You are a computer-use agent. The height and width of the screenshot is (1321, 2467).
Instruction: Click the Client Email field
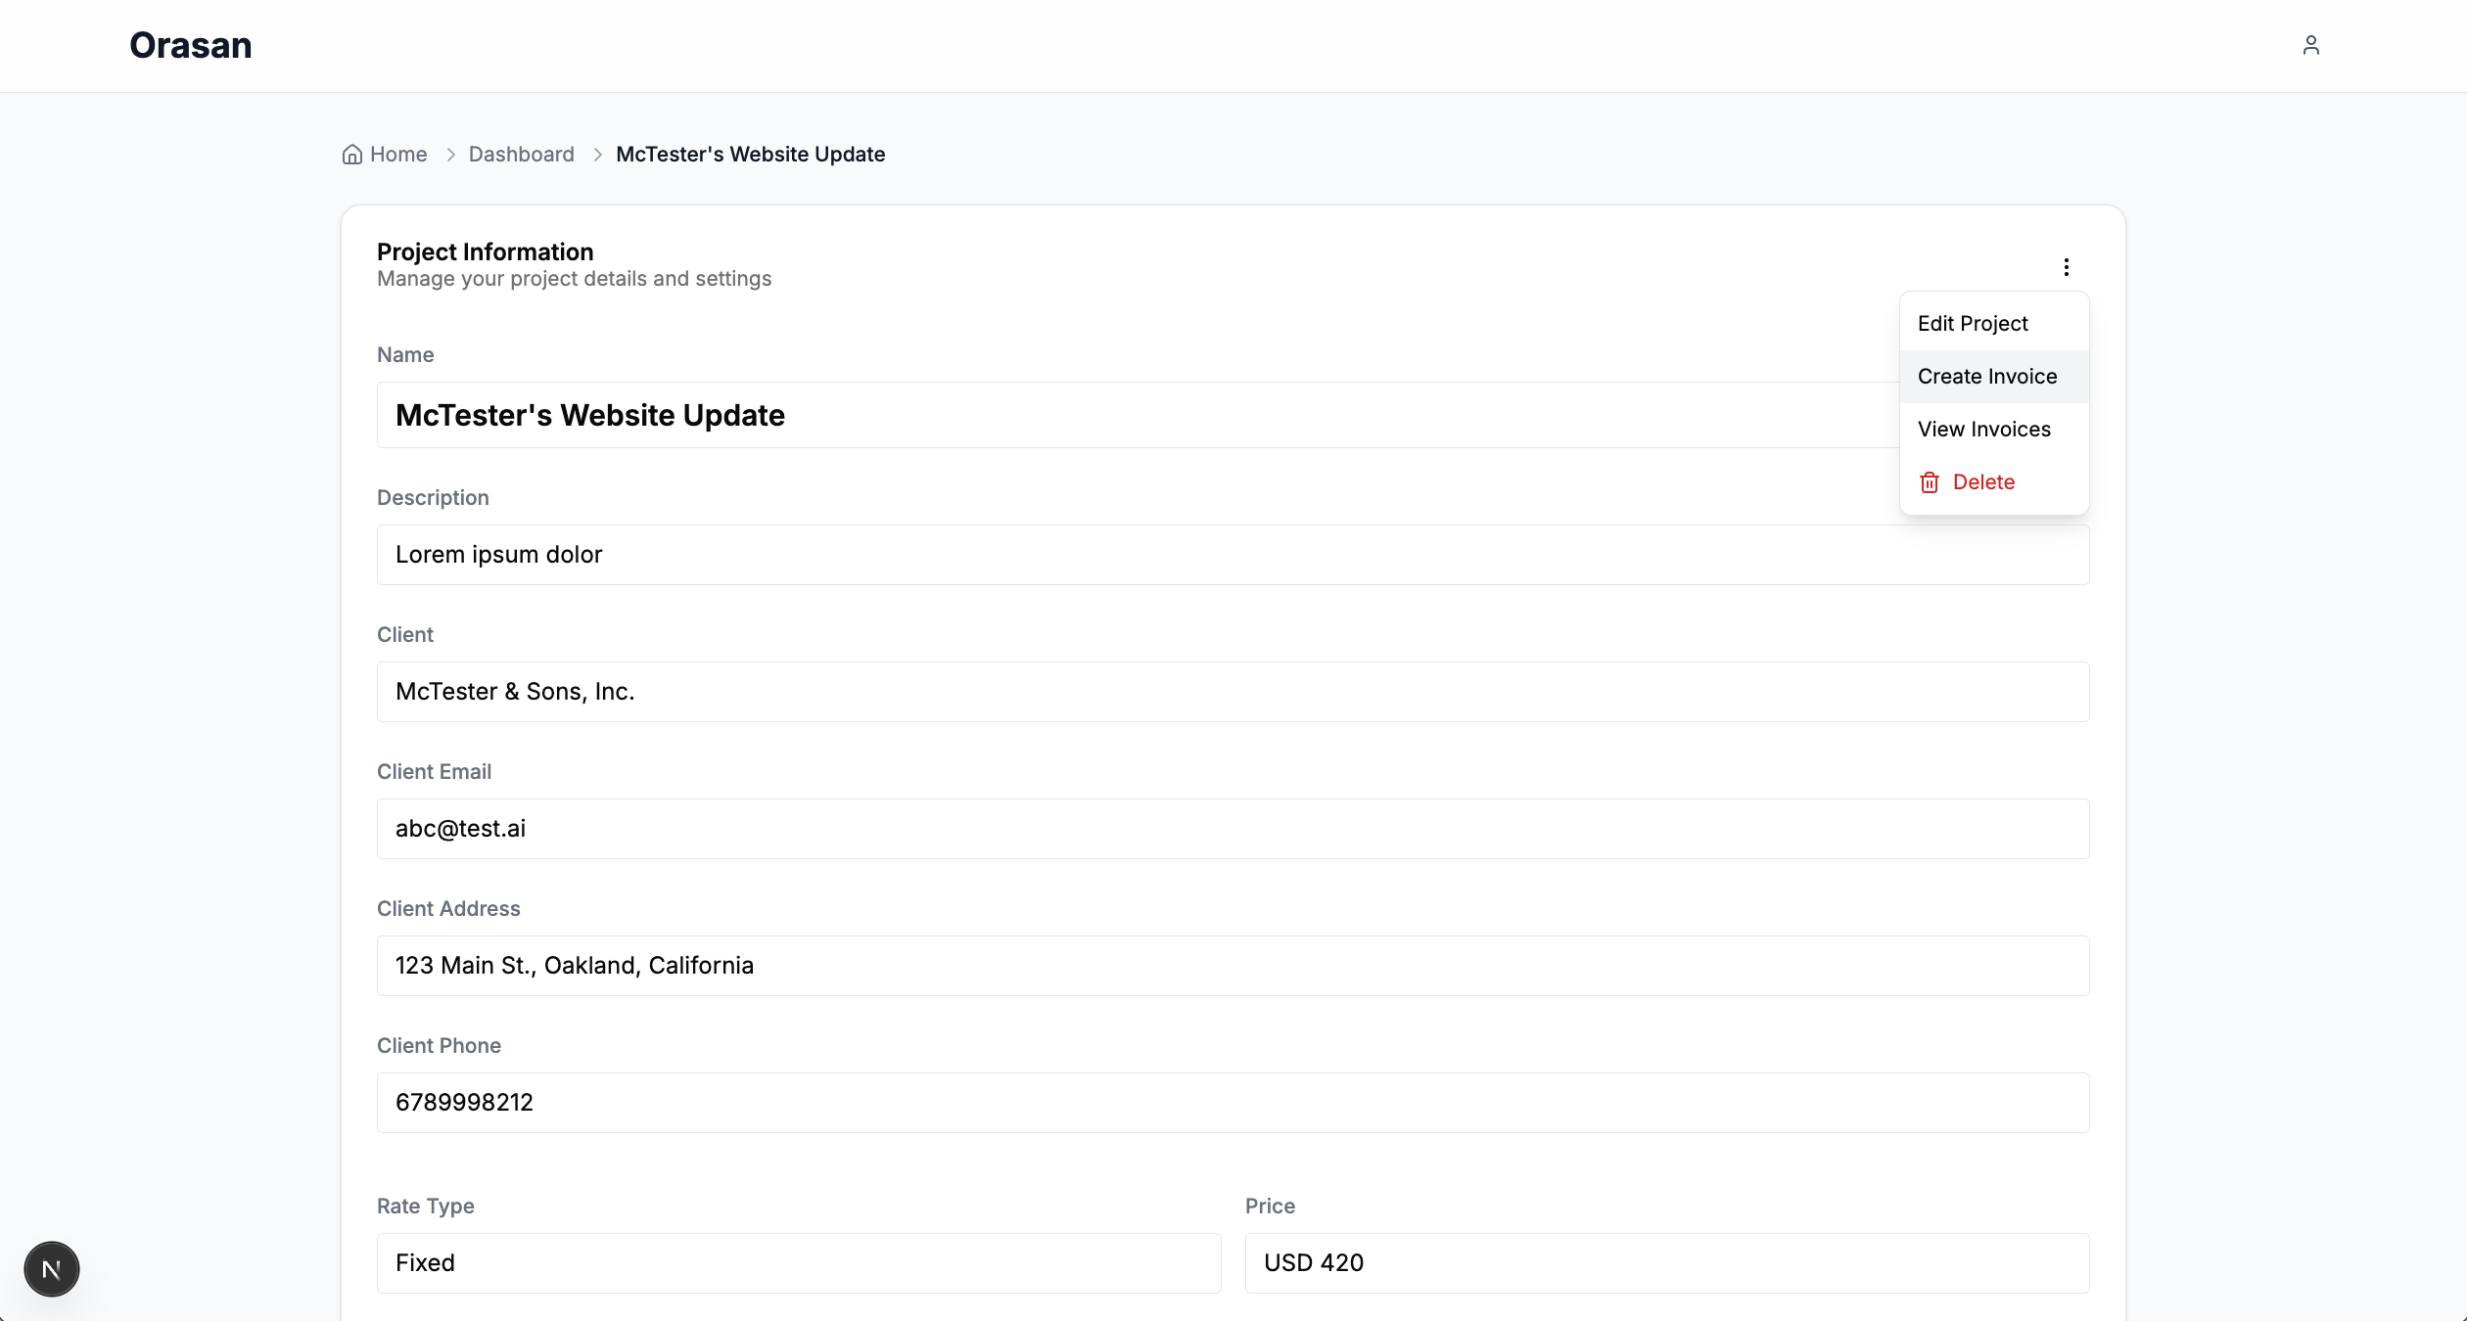tap(1233, 829)
